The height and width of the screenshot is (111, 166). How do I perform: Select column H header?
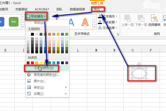point(5,50)
